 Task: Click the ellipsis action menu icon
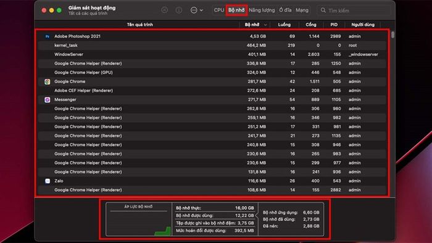[194, 10]
